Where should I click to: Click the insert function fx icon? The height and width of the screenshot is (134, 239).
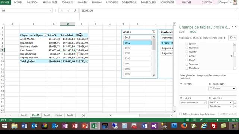tap(75, 10)
